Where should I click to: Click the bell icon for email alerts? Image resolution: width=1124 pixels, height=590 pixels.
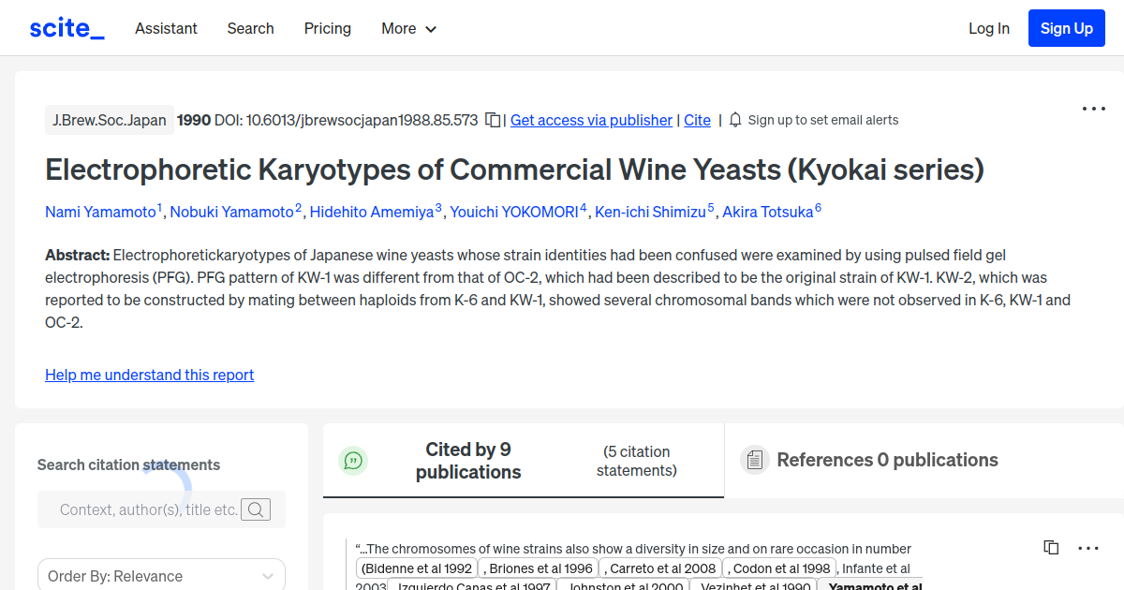tap(735, 120)
